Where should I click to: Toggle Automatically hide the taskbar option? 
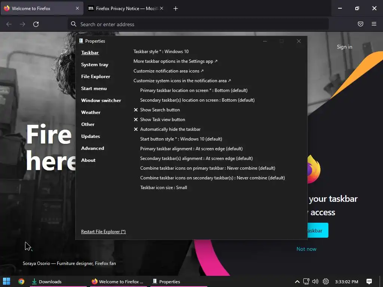point(167,129)
